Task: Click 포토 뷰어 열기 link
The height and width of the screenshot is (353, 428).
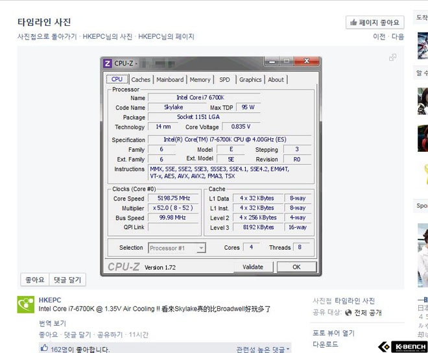Action: point(333,333)
